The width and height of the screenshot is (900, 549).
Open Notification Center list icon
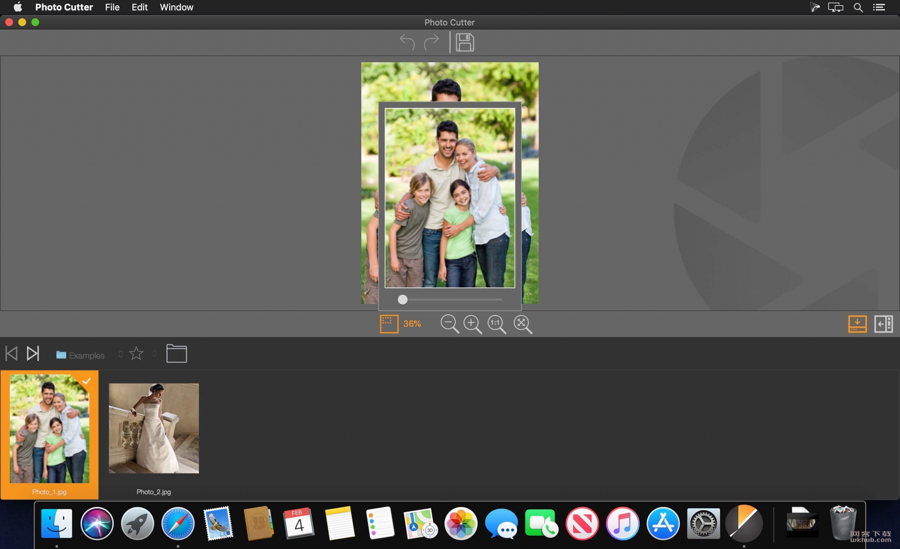tap(879, 7)
